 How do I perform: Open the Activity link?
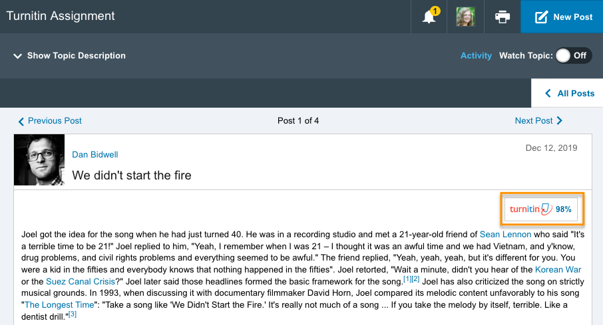pos(476,56)
